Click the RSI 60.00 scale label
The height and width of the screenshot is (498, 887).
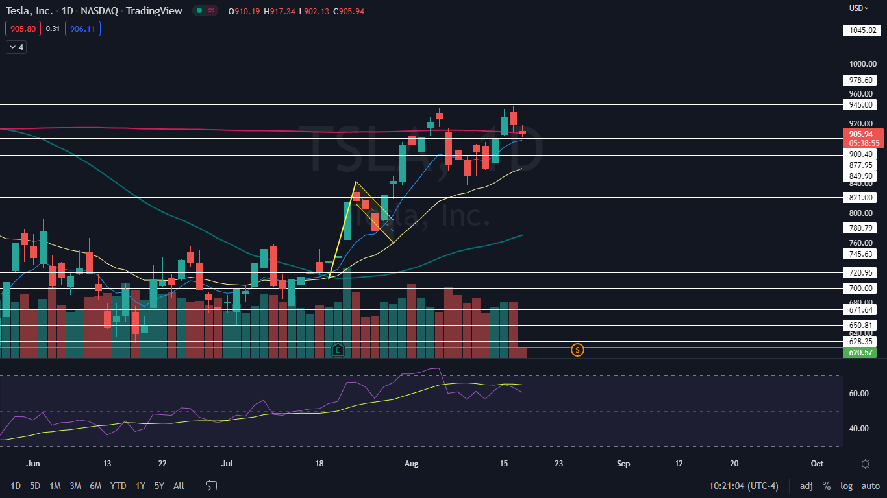(860, 394)
